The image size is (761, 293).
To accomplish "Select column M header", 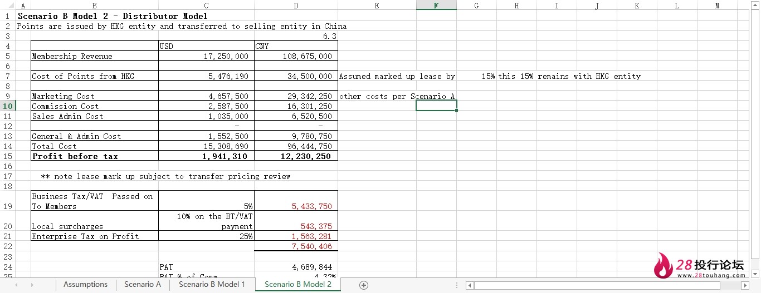I will [x=717, y=6].
